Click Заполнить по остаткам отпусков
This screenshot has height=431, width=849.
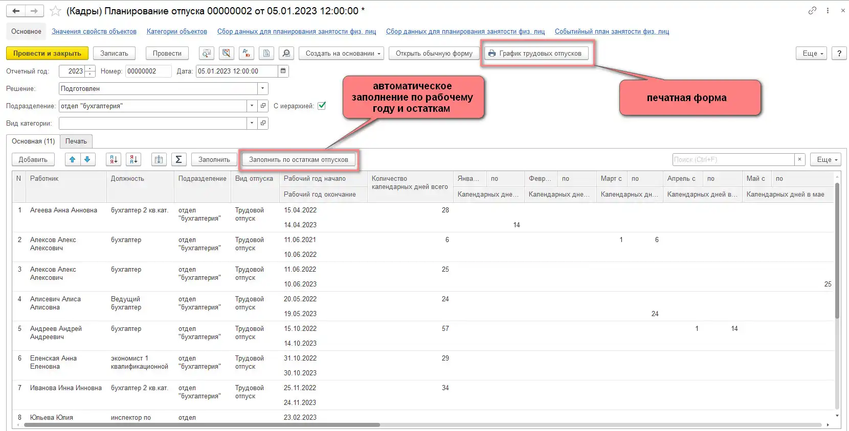(x=298, y=160)
